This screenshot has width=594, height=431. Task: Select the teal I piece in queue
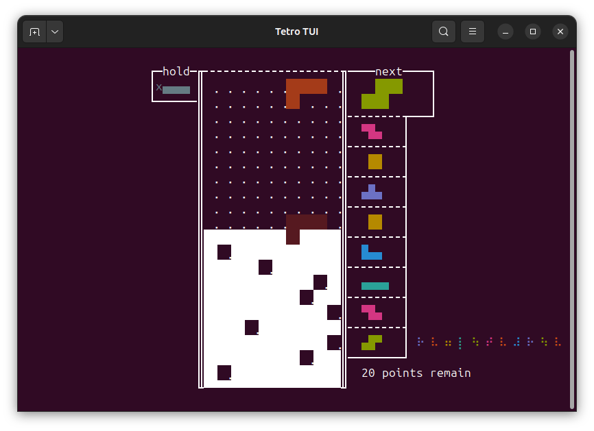(x=375, y=286)
